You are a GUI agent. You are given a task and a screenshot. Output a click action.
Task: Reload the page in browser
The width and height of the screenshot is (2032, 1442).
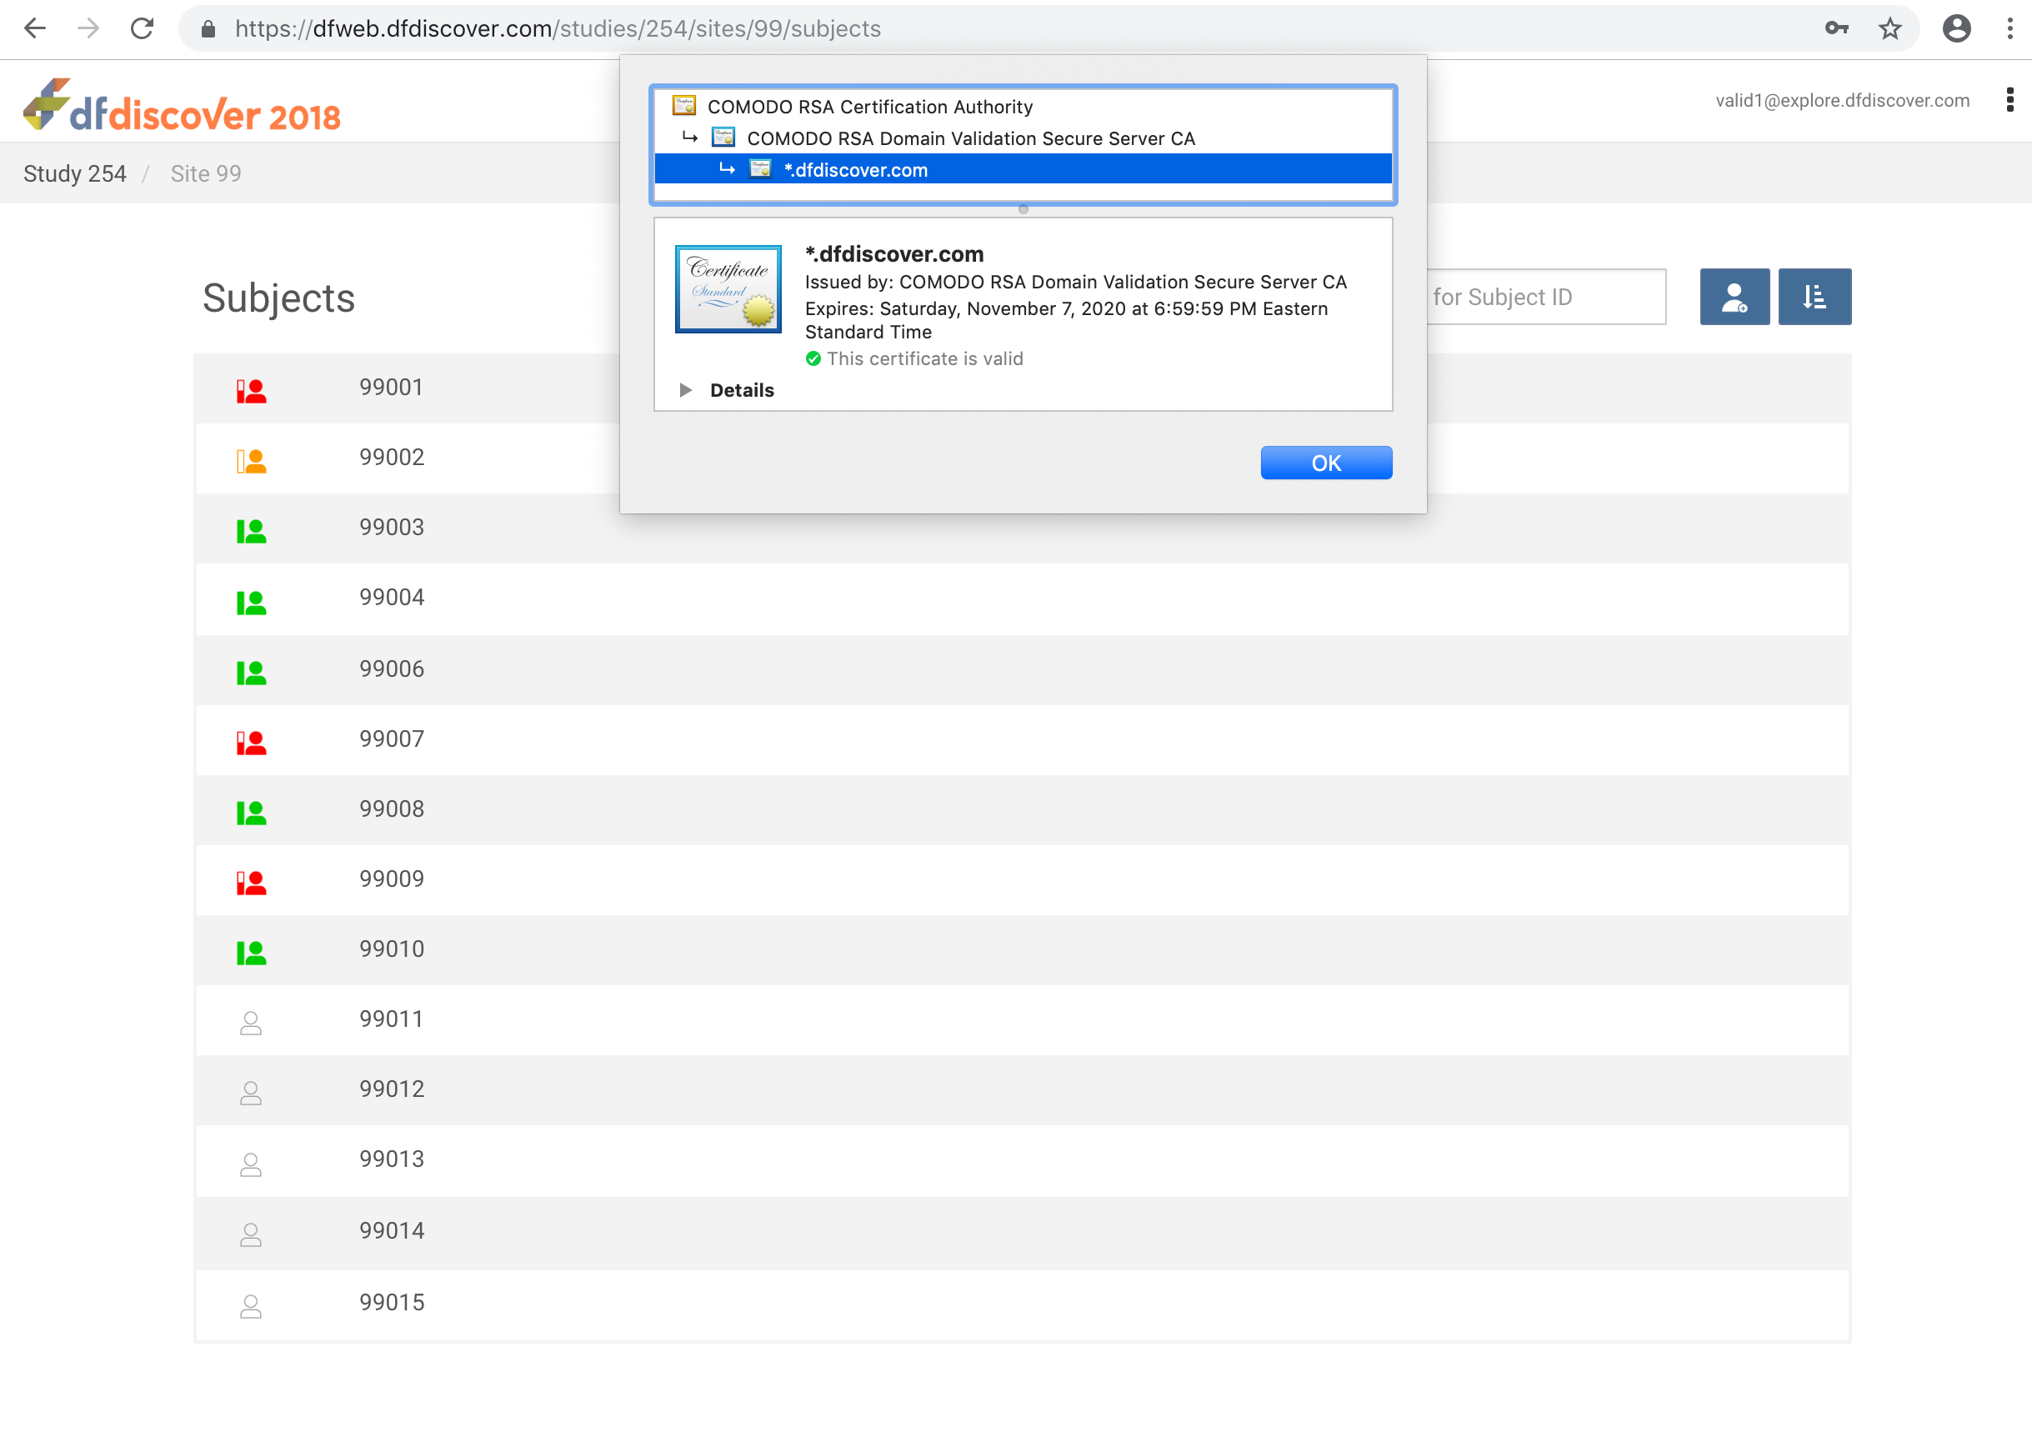pos(142,29)
